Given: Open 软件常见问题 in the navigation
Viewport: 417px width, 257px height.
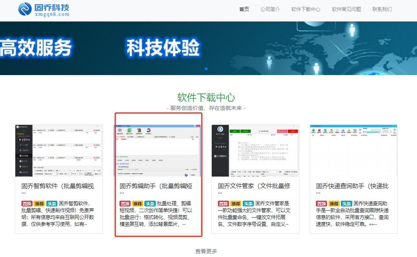Looking at the screenshot, I should (347, 9).
